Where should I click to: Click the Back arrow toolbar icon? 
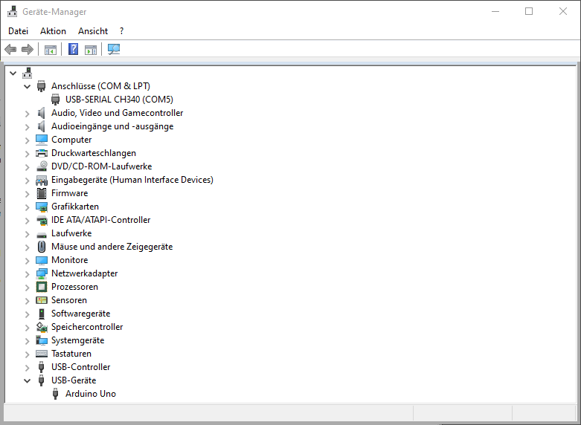click(x=10, y=49)
